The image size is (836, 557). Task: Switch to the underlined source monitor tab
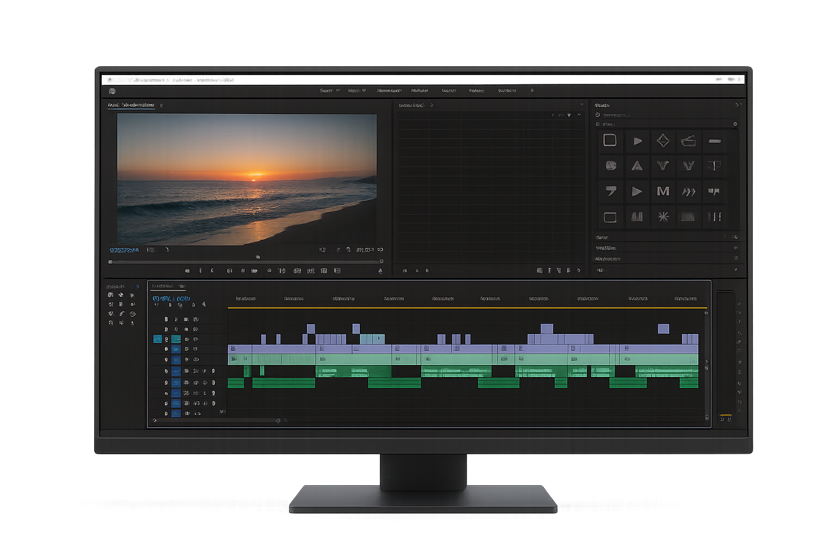pyautogui.click(x=131, y=105)
